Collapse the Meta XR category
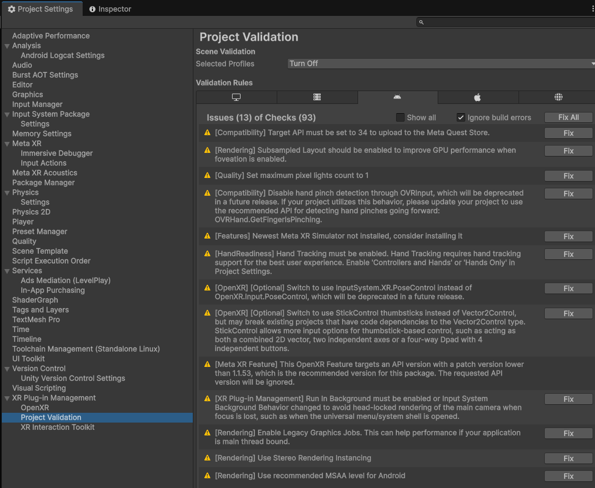 (x=7, y=144)
